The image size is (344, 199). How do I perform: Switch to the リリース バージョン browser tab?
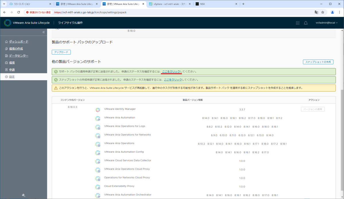[x=30, y=4]
